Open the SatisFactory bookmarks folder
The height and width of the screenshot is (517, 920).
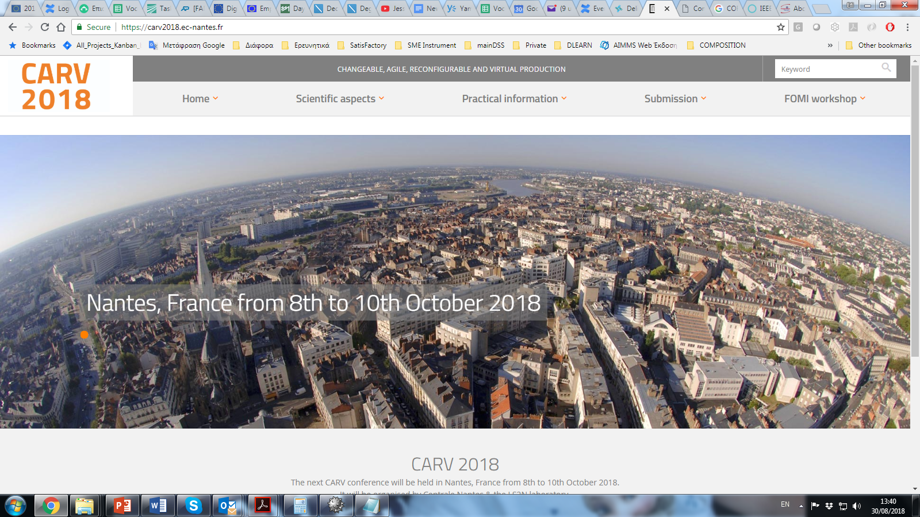click(362, 45)
